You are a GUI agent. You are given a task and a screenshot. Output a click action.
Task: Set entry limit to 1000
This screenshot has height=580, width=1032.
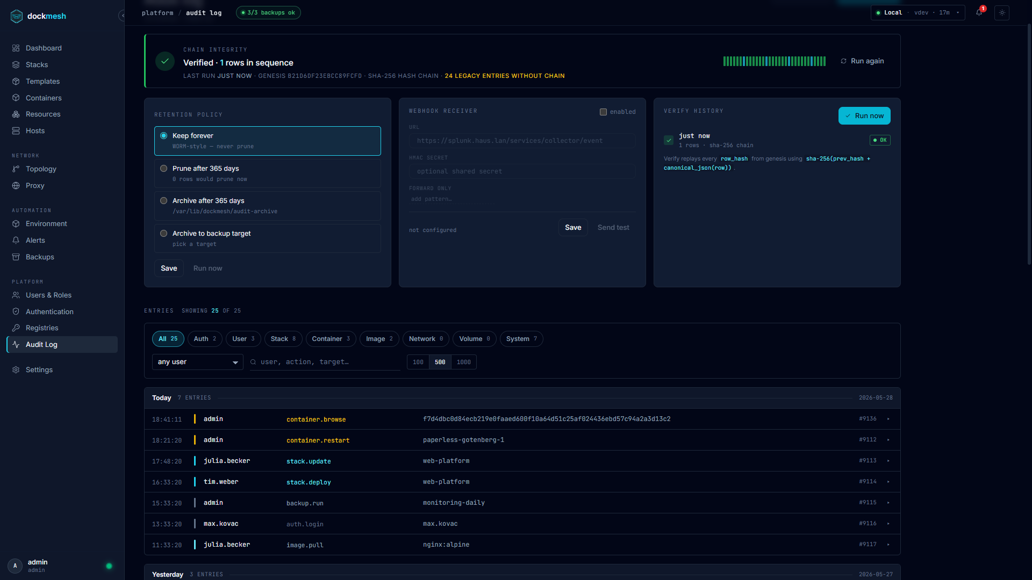pyautogui.click(x=464, y=363)
